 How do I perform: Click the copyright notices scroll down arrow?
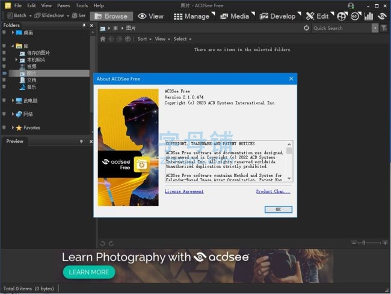[x=289, y=178]
